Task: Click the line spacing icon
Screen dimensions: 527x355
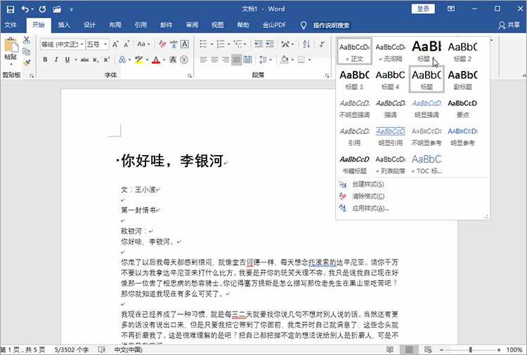Action: pos(263,60)
